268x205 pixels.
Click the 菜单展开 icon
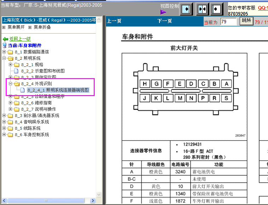point(4,27)
